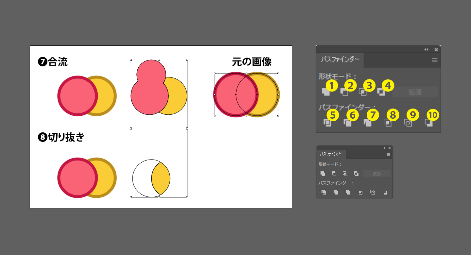Open the large Pathfinder panel flyout menu
The height and width of the screenshot is (255, 471).
point(435,60)
